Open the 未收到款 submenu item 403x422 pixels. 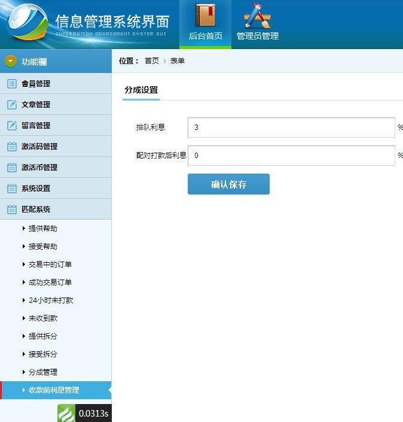click(43, 318)
